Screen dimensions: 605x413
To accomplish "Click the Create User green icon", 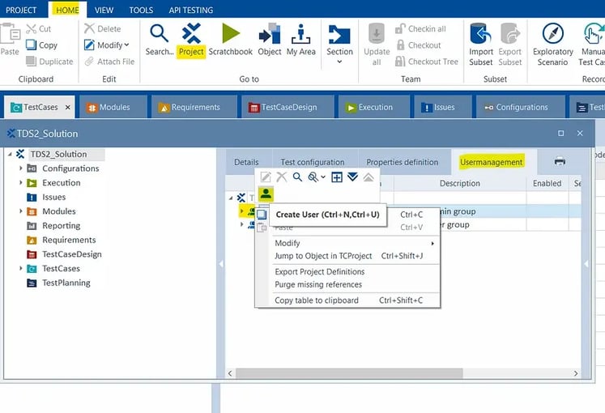I will (x=266, y=194).
